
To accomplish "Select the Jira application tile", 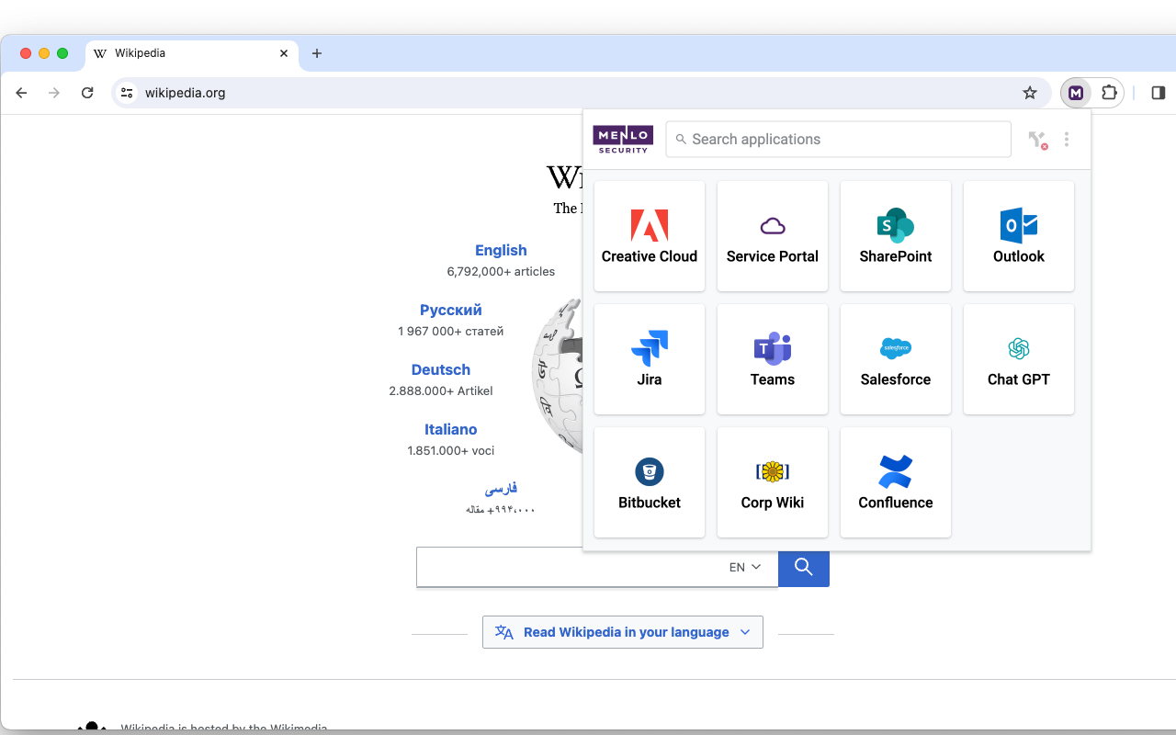I will click(649, 359).
